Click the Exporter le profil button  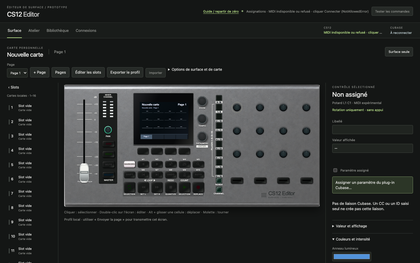pos(125,72)
